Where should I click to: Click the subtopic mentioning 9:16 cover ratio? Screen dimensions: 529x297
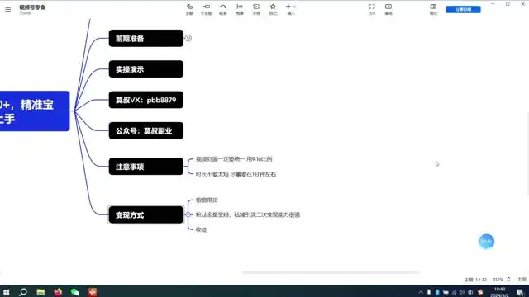tap(234, 159)
